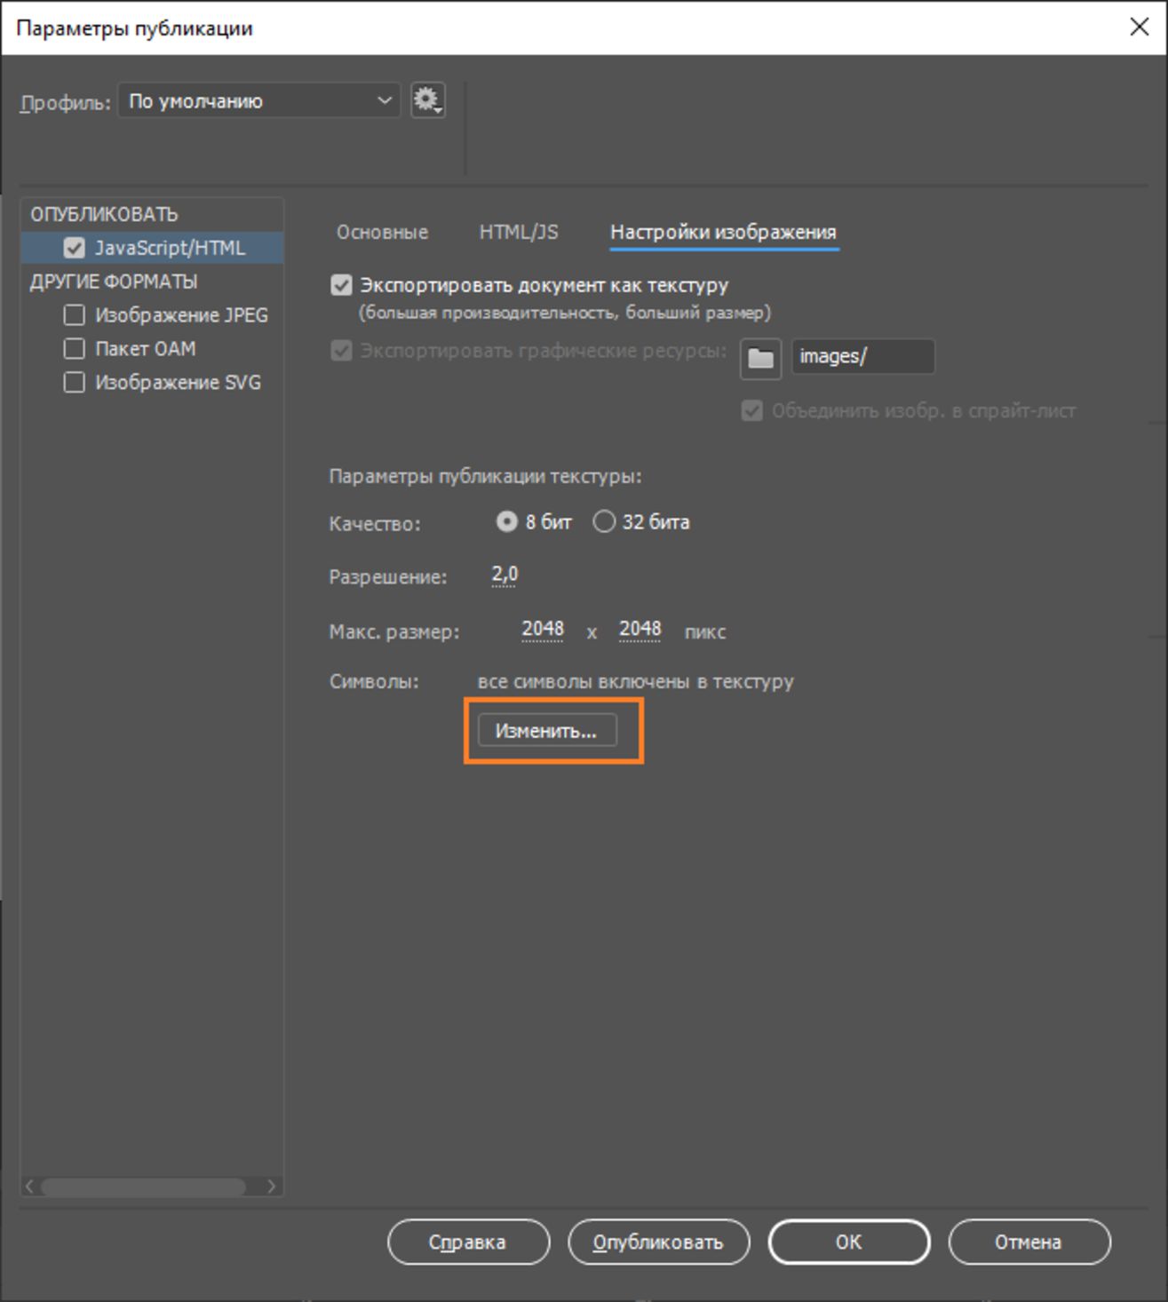Click the left arrow of the horizontal scrollbar
The height and width of the screenshot is (1302, 1168).
pyautogui.click(x=29, y=1187)
